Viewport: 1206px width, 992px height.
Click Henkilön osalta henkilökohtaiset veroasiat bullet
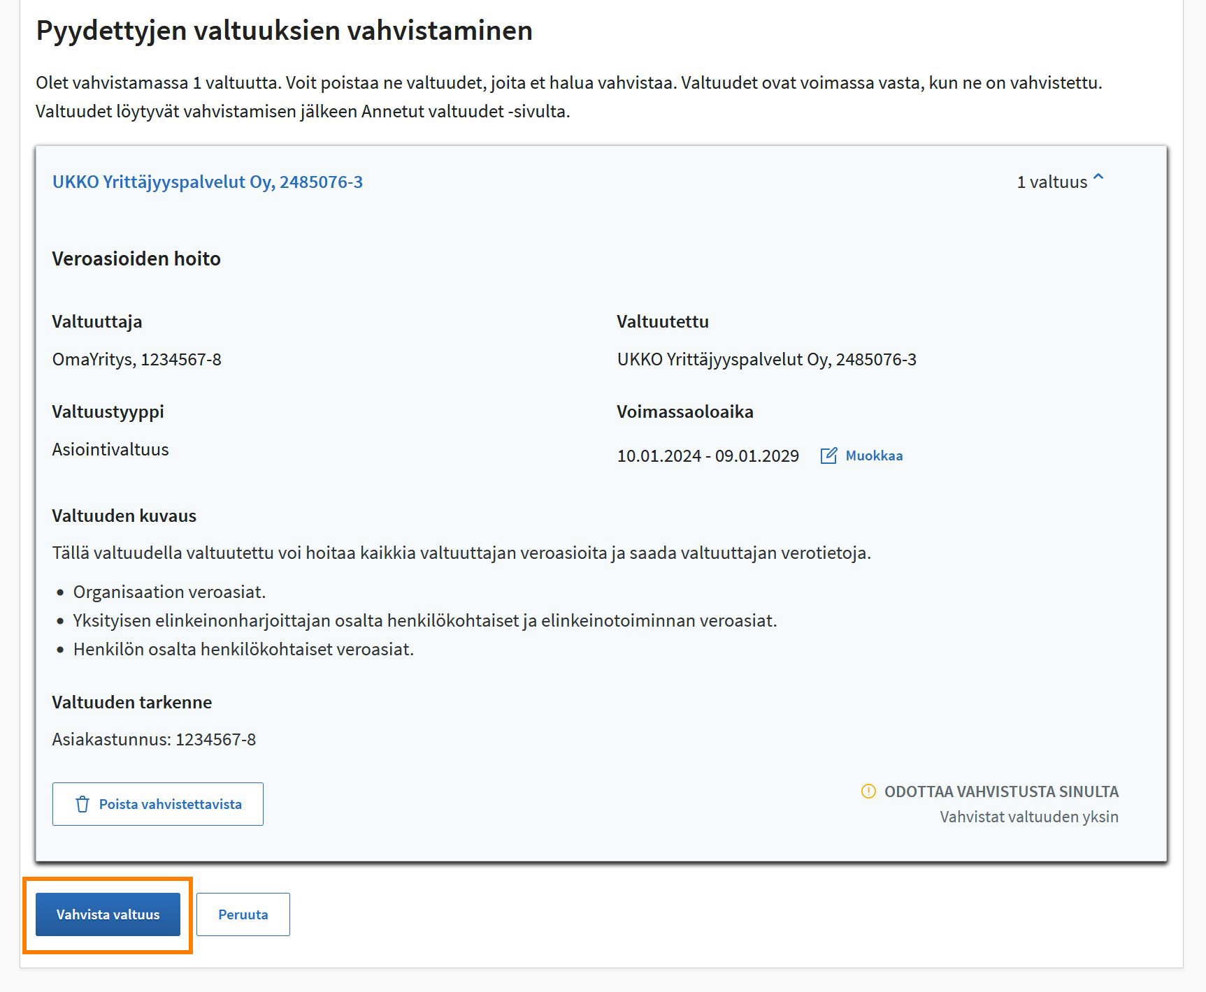(243, 649)
